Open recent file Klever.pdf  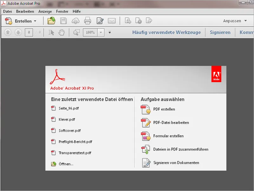click(67, 120)
